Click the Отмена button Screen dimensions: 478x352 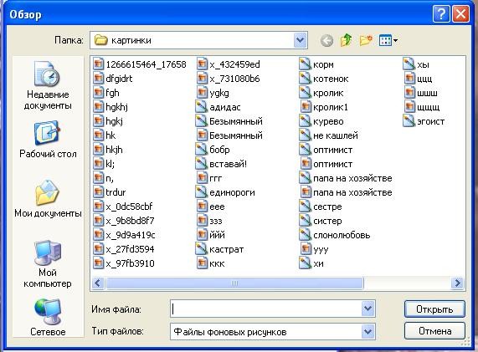click(x=434, y=331)
